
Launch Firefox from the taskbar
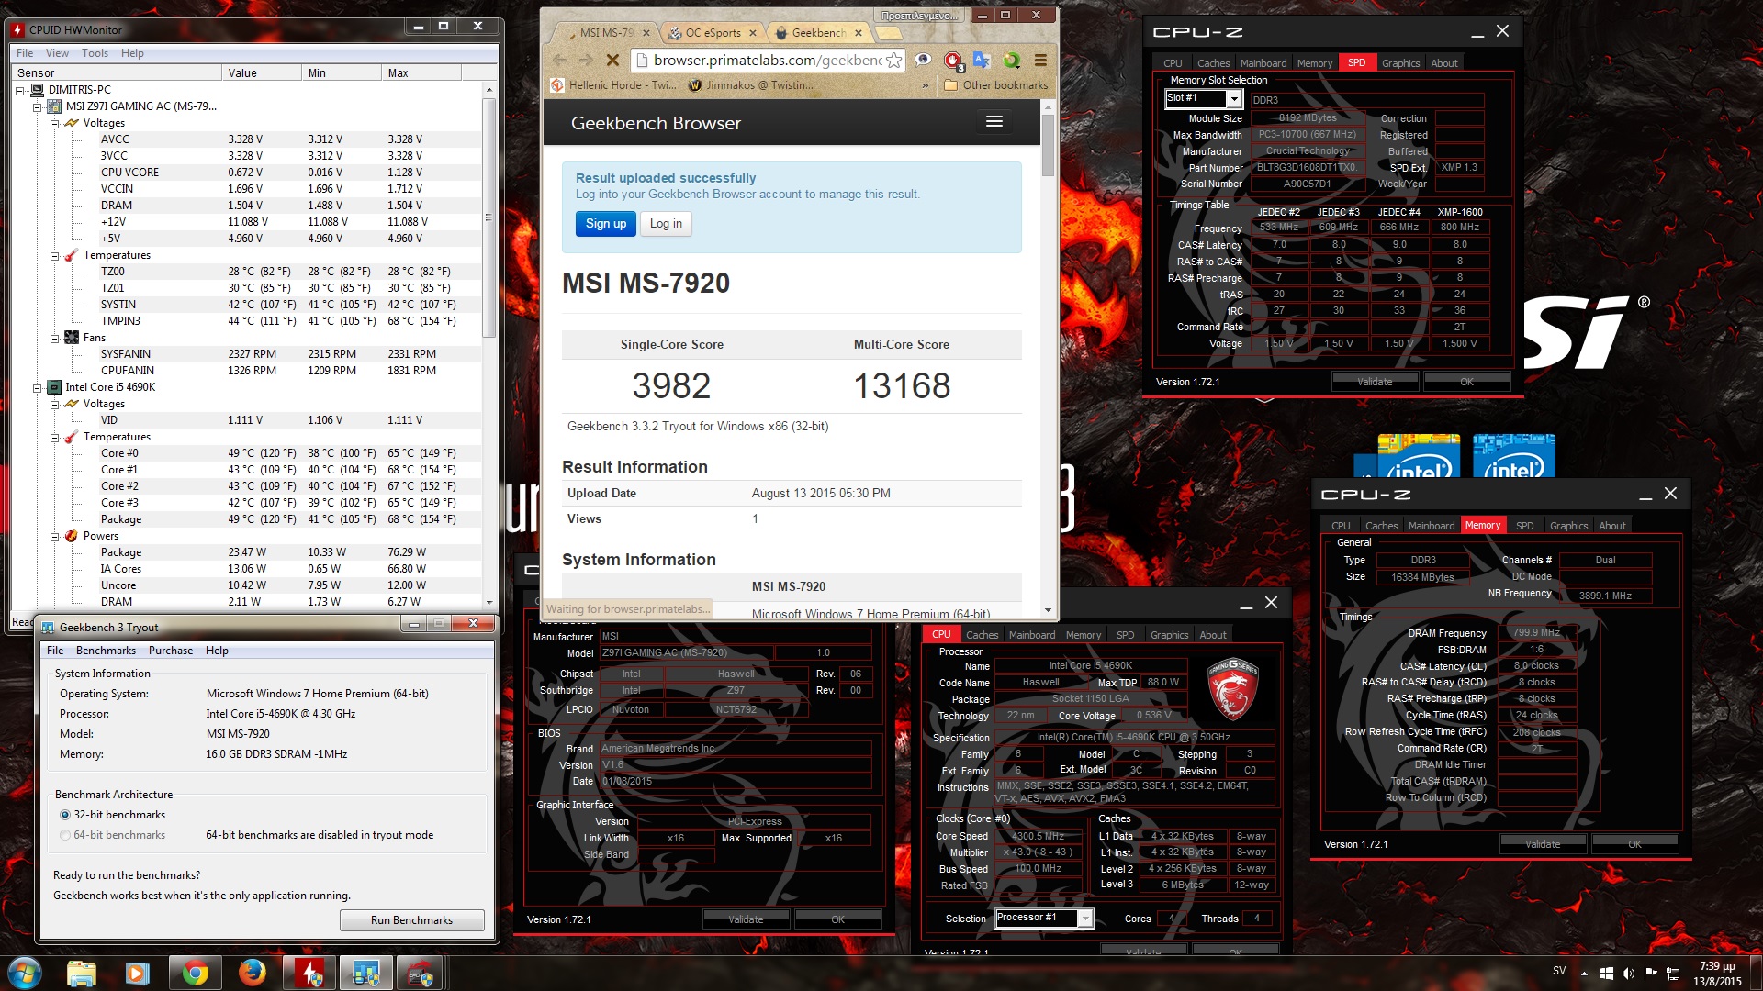252,973
